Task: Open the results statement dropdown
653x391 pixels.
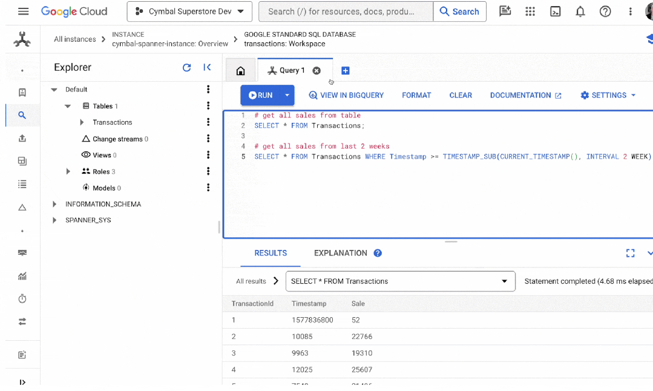Action: click(x=400, y=281)
